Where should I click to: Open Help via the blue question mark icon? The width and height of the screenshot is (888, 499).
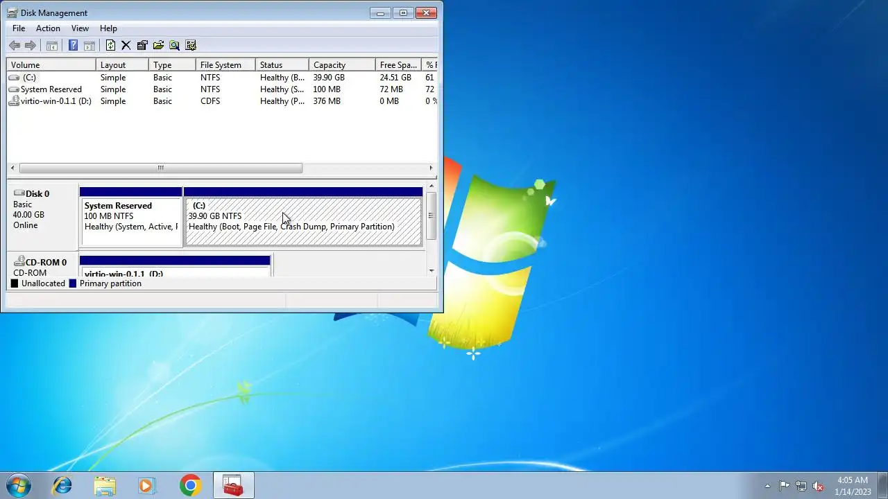tap(73, 46)
